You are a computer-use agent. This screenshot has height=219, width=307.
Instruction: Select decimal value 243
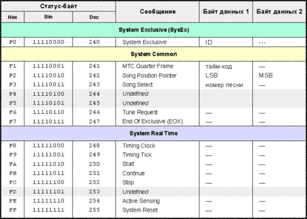[94, 85]
